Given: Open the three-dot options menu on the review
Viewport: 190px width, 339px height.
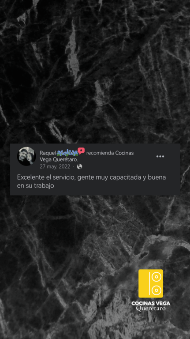Looking at the screenshot, I should click(x=160, y=157).
